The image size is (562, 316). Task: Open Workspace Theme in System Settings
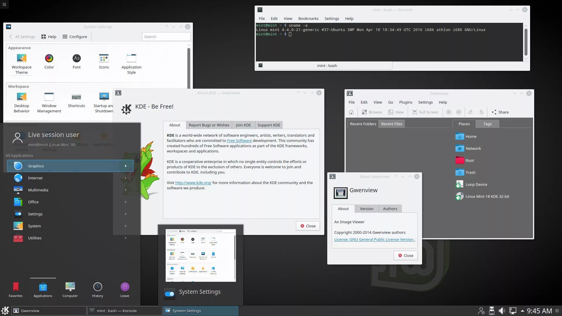tap(21, 64)
